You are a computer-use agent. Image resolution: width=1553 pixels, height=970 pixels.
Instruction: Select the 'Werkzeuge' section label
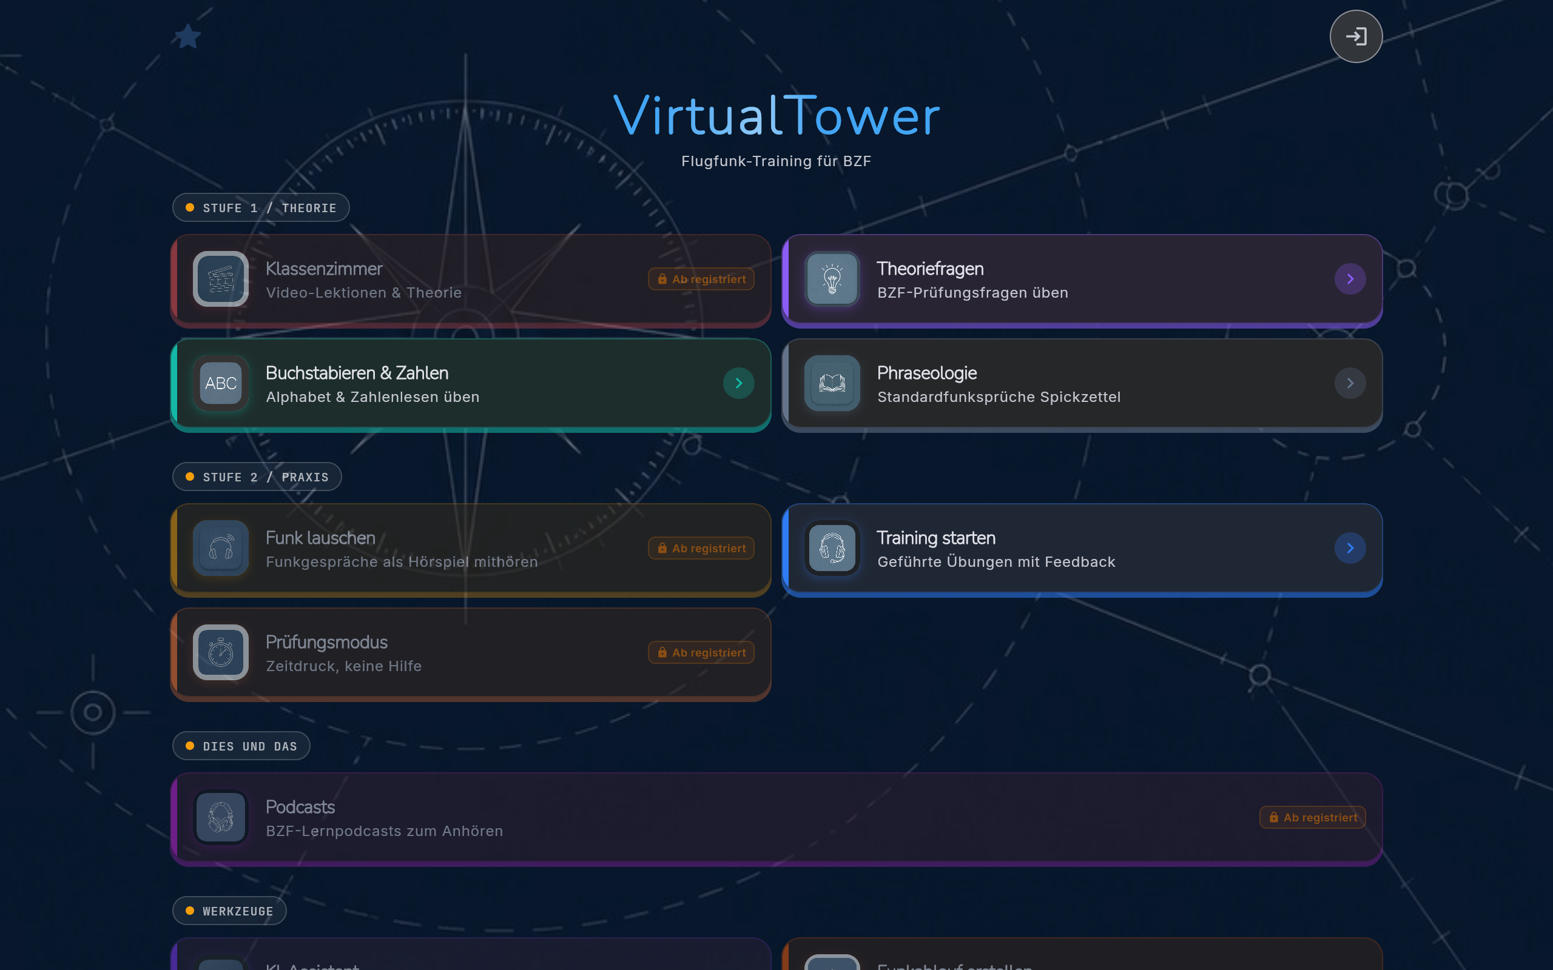[229, 911]
